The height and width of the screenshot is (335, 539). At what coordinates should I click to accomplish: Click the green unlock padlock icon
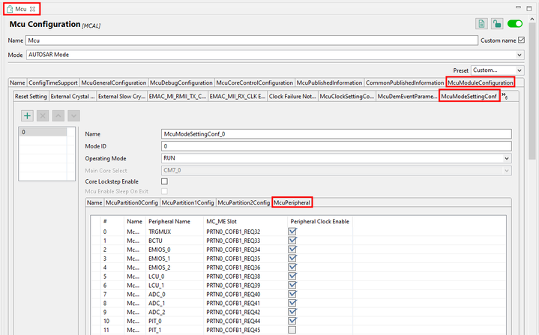click(497, 24)
